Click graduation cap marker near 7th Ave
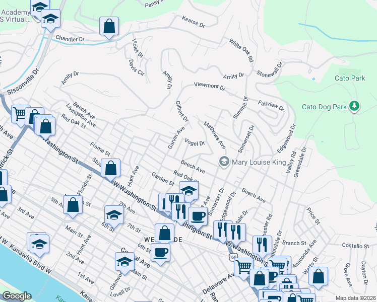Image resolution: width=377 pixels, height=302 pixels. [114, 216]
